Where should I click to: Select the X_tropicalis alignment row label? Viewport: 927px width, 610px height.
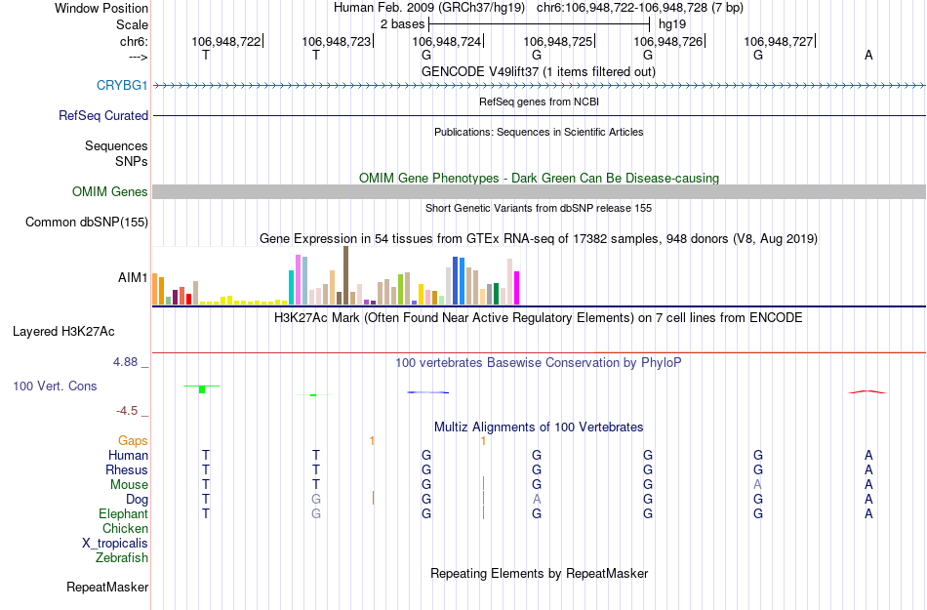(x=115, y=544)
